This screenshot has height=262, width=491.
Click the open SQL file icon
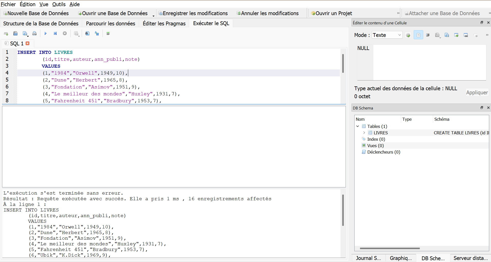(x=15, y=34)
